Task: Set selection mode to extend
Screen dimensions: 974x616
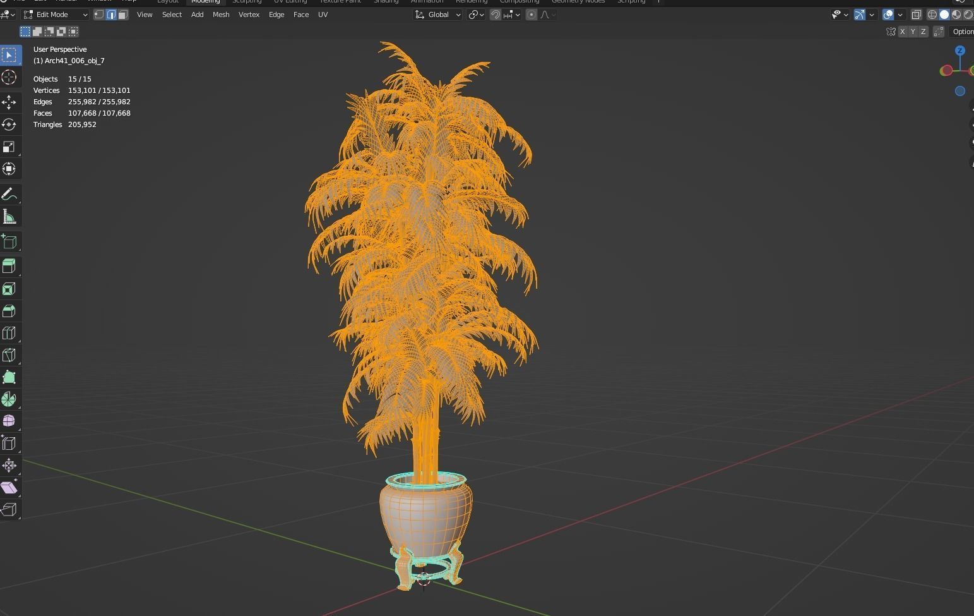Action: pyautogui.click(x=37, y=32)
